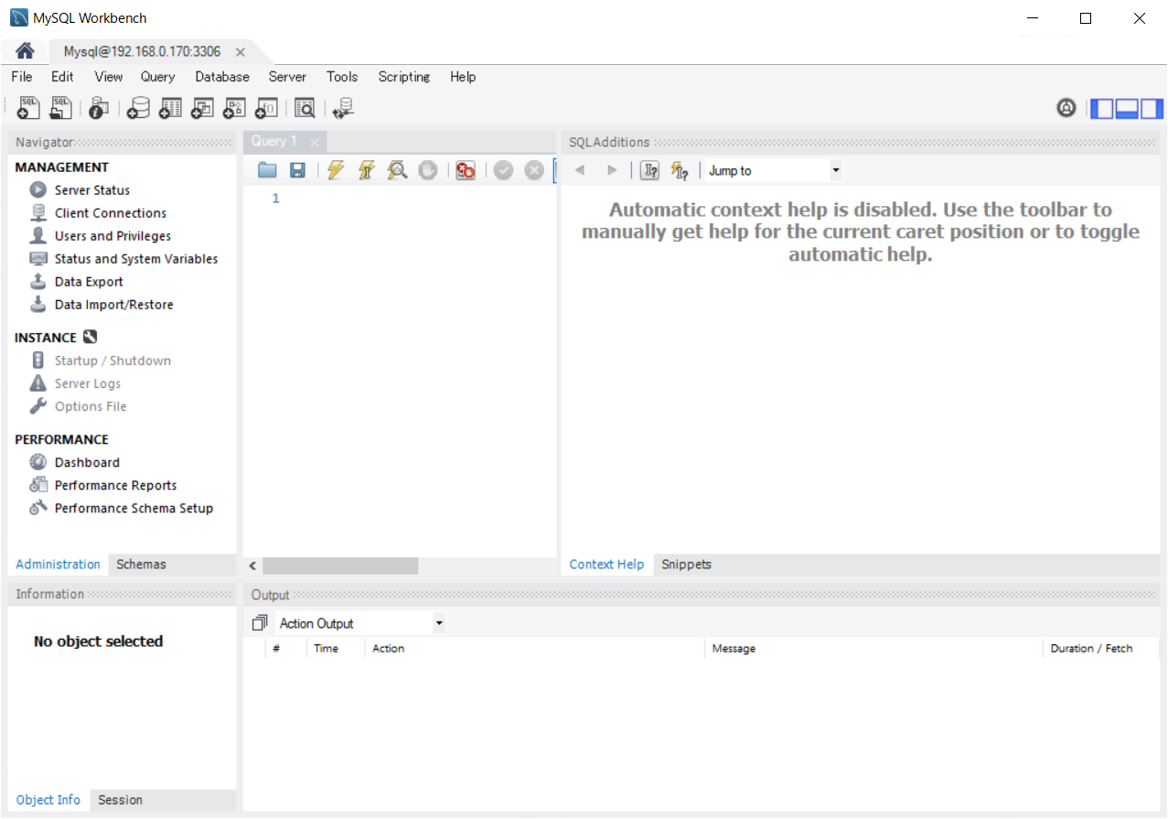This screenshot has height=819, width=1168.
Task: Click the wrench icon next to INSTANCE
Action: point(90,337)
